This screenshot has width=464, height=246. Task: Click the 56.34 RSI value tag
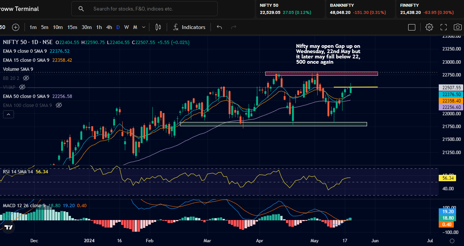point(448,178)
